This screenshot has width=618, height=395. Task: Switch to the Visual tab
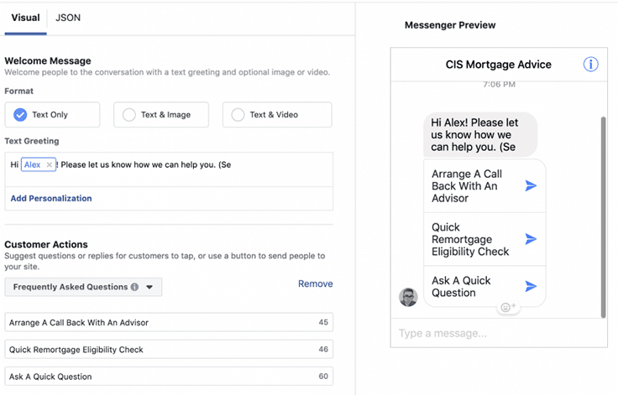[x=25, y=18]
